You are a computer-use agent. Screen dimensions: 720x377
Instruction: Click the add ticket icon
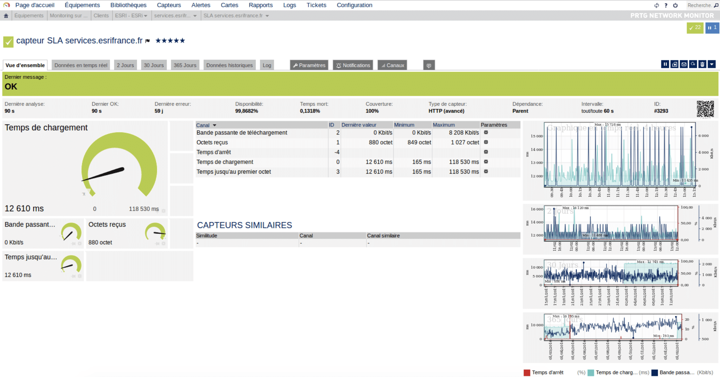tap(675, 64)
